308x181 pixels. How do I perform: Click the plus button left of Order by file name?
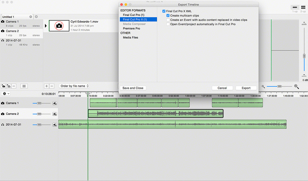tap(47, 86)
